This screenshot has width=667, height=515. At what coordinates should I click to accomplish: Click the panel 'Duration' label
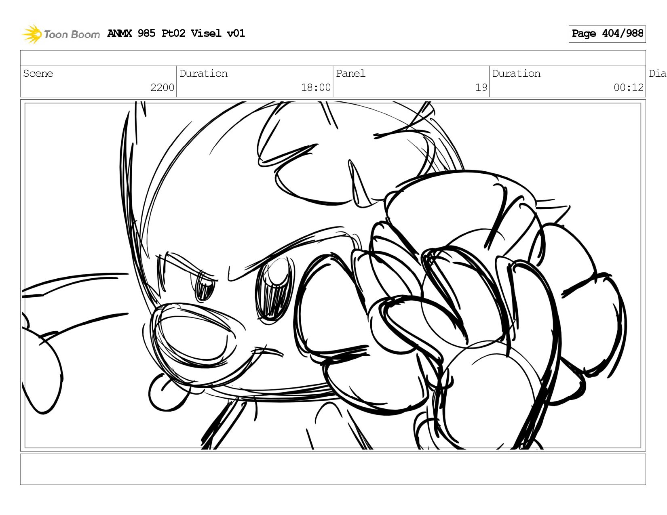tap(516, 74)
